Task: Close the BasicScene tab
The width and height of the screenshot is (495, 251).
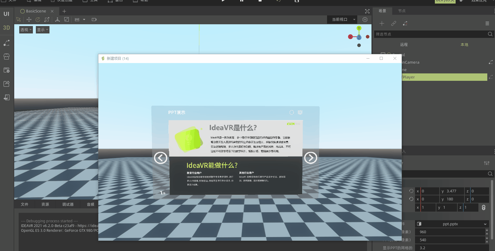Action: (x=52, y=11)
